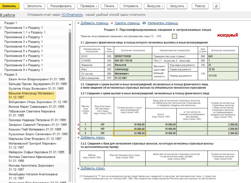
Task: Select Габровская Светлана Марковна in the tree
Action: point(32,113)
